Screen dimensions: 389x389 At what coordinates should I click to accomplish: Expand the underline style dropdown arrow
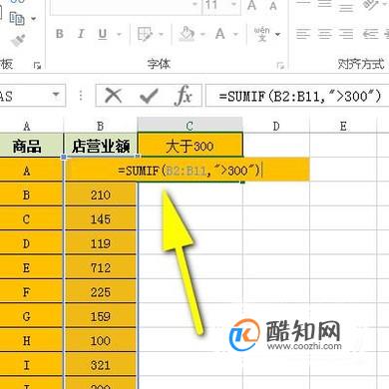click(x=119, y=34)
